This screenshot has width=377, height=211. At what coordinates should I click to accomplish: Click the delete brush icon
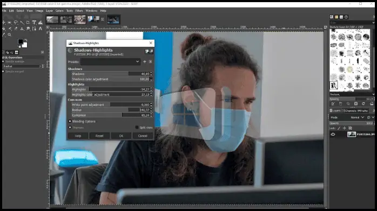(x=356, y=104)
